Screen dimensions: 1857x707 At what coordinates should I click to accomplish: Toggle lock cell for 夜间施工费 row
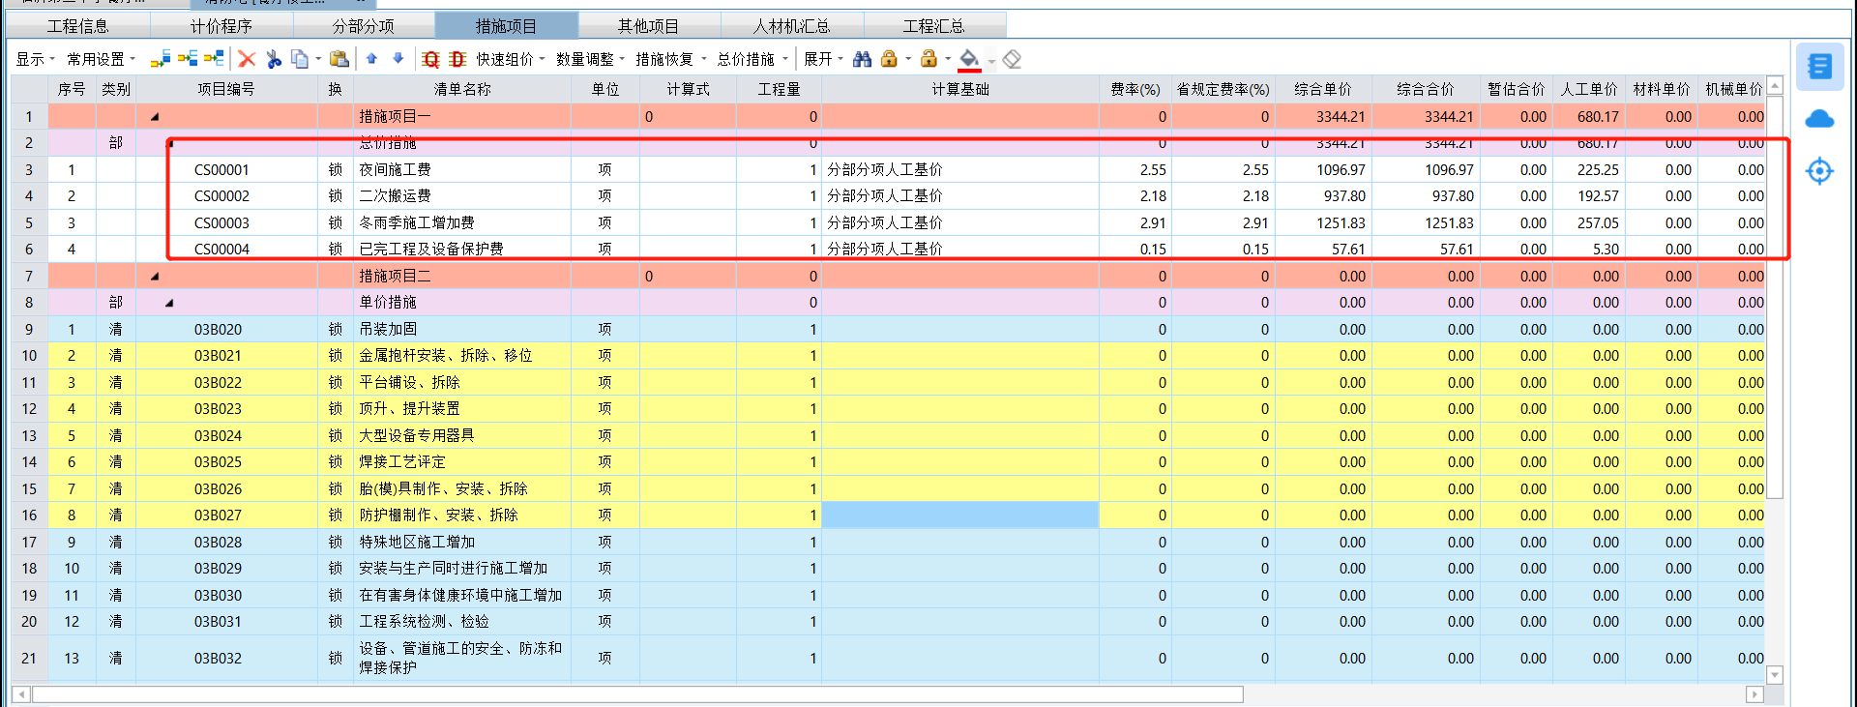(336, 170)
